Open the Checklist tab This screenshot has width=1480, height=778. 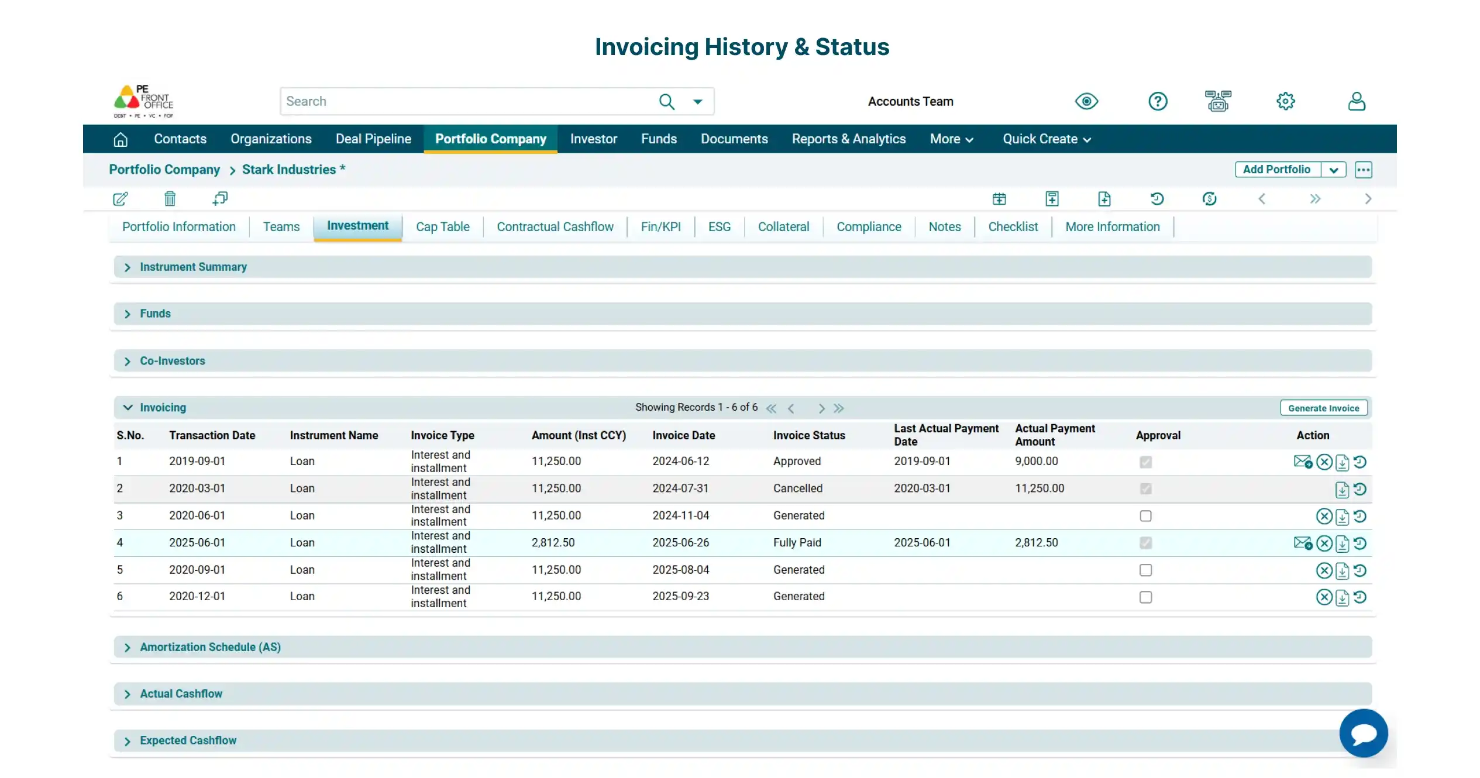coord(1013,227)
